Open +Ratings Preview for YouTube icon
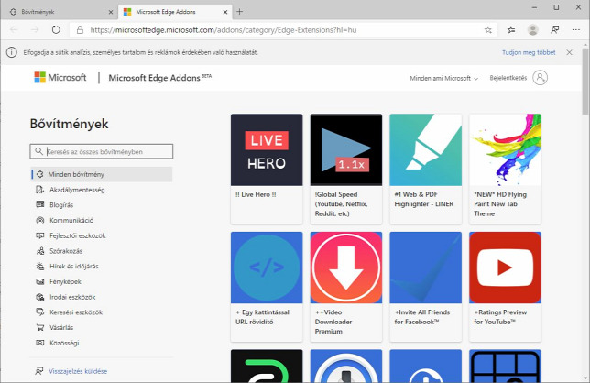590x383 pixels. [x=506, y=268]
